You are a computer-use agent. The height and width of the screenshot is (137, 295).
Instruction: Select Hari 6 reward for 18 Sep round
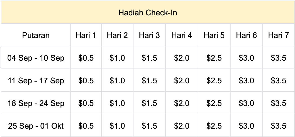click(246, 103)
